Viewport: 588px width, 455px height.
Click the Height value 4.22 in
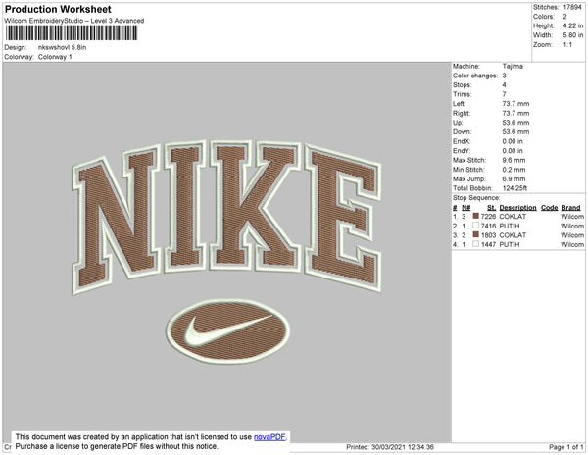[573, 25]
